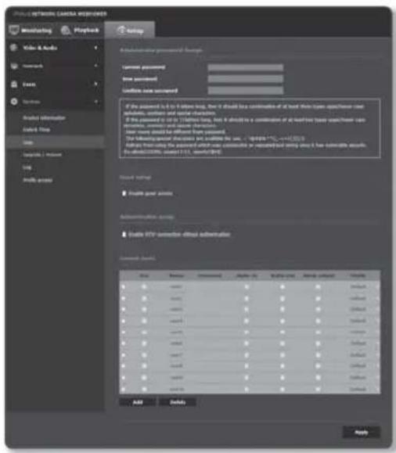
Task: Select the user2 row checkbox
Action: pyautogui.click(x=124, y=298)
